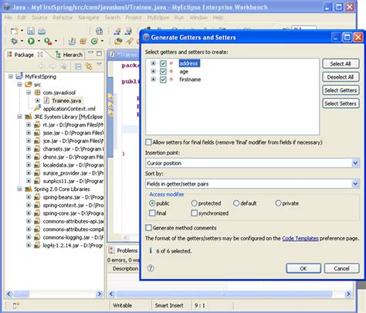Maximize the Package Explorer view

[x=99, y=53]
